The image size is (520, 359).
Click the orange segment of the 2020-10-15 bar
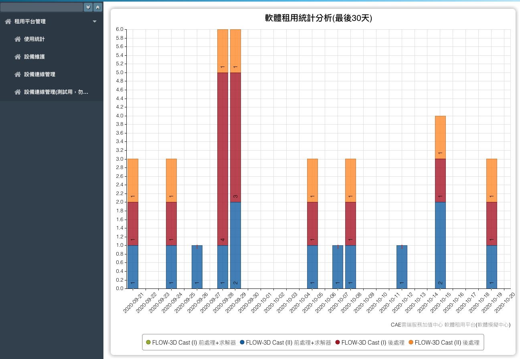tap(440, 137)
